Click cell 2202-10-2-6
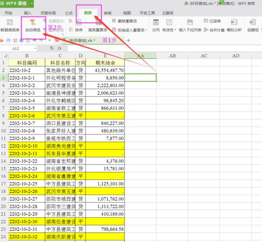 pos(27,116)
